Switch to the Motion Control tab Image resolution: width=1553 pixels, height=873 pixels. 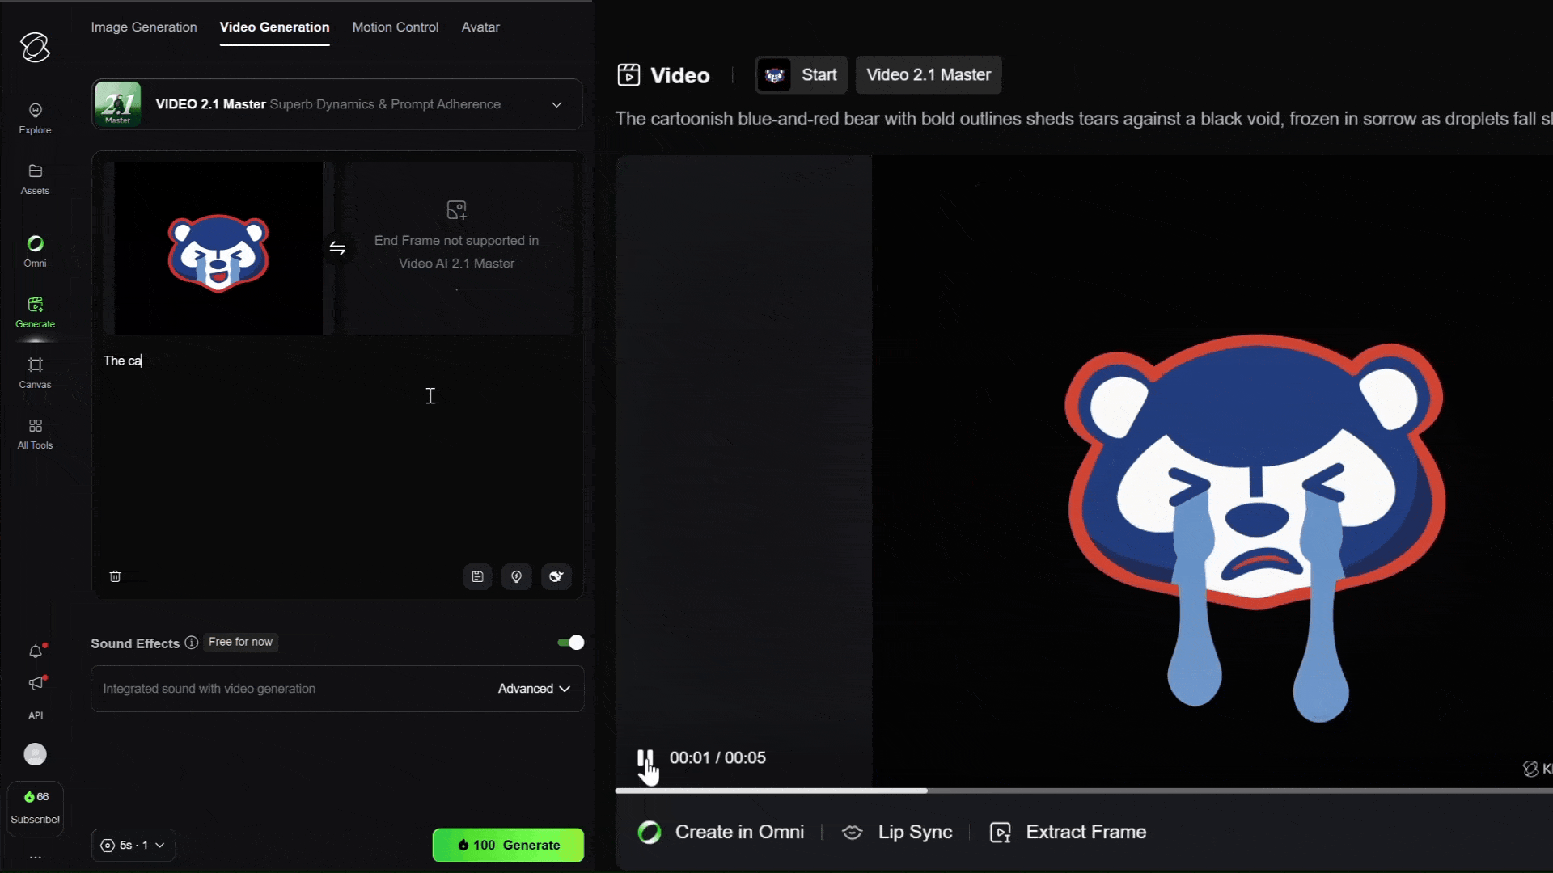coord(396,27)
